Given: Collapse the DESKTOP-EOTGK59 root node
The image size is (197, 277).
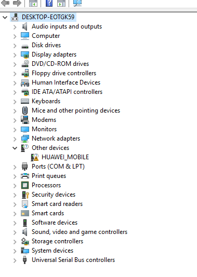Looking at the screenshot, I should 5,17.
